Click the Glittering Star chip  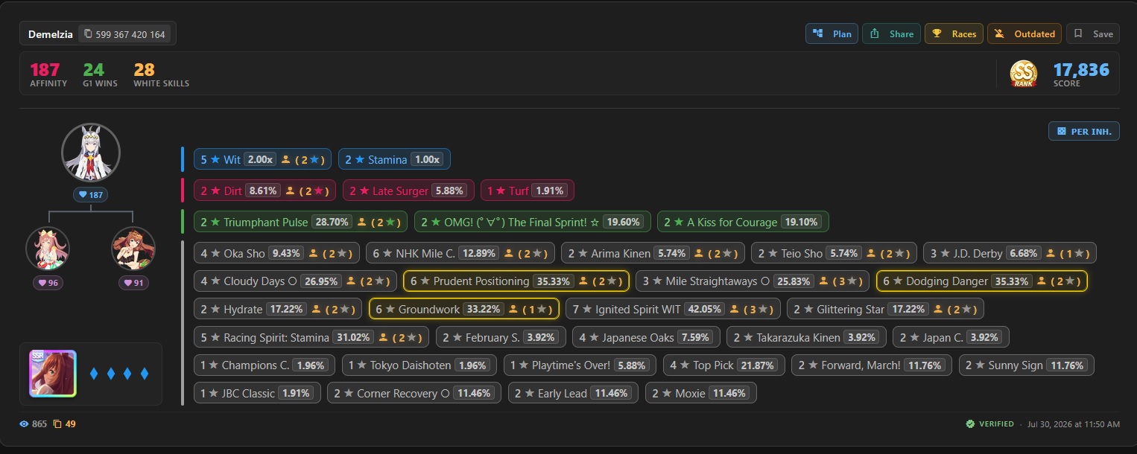885,308
